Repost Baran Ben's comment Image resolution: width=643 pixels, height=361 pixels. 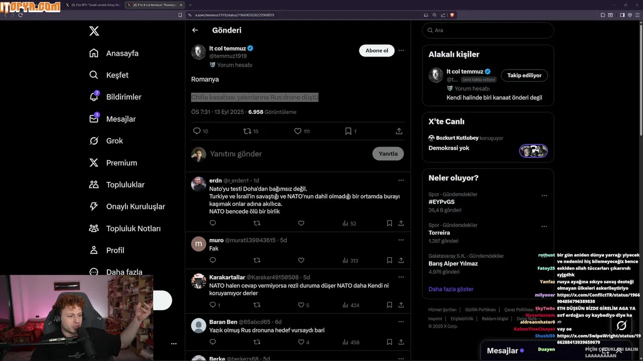pyautogui.click(x=257, y=342)
